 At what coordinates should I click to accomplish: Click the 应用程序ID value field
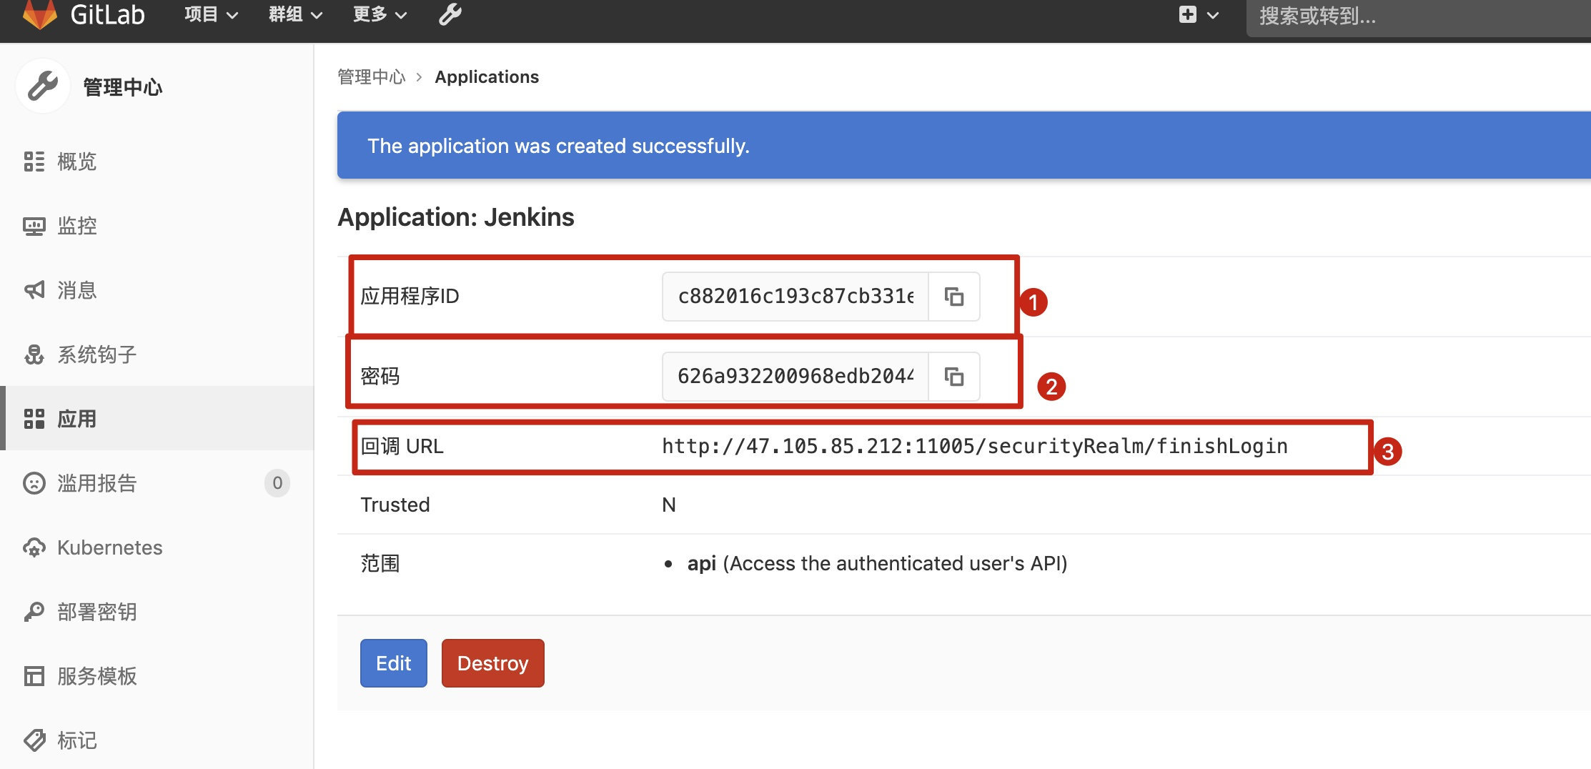[x=795, y=297]
